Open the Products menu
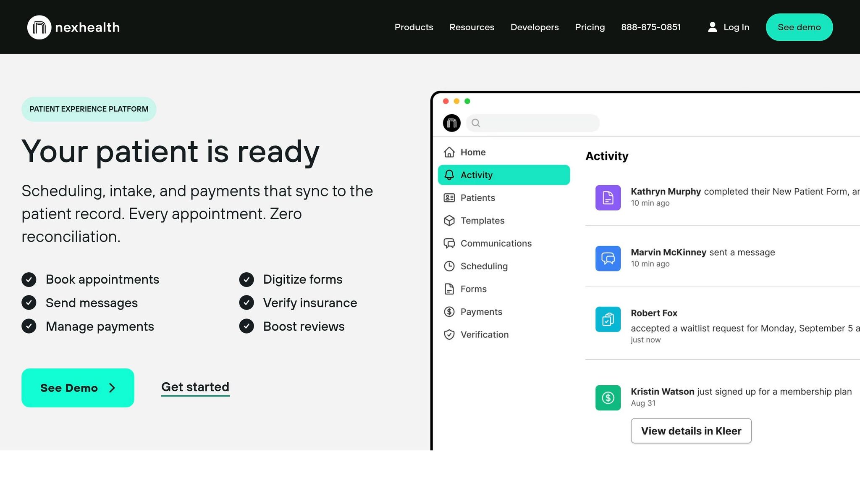This screenshot has width=860, height=484. point(414,27)
